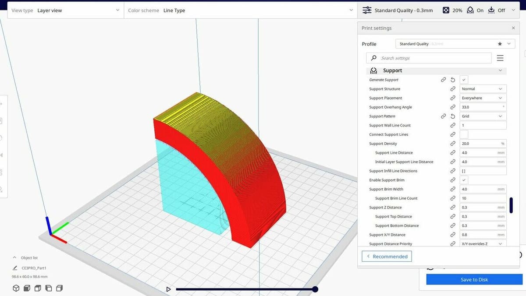The height and width of the screenshot is (296, 526).
Task: Open the Support Pattern Grid dropdown
Action: tap(483, 116)
